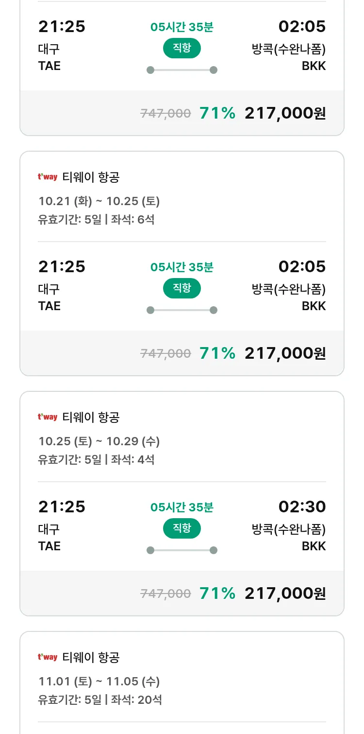This screenshot has height=734, width=364.
Task: Click the 02:30 arrival time
Action: (302, 507)
